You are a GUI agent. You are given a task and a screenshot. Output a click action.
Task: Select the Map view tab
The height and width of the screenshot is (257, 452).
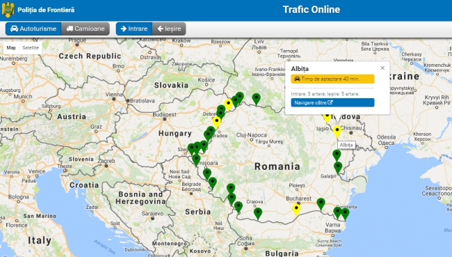[x=11, y=48]
